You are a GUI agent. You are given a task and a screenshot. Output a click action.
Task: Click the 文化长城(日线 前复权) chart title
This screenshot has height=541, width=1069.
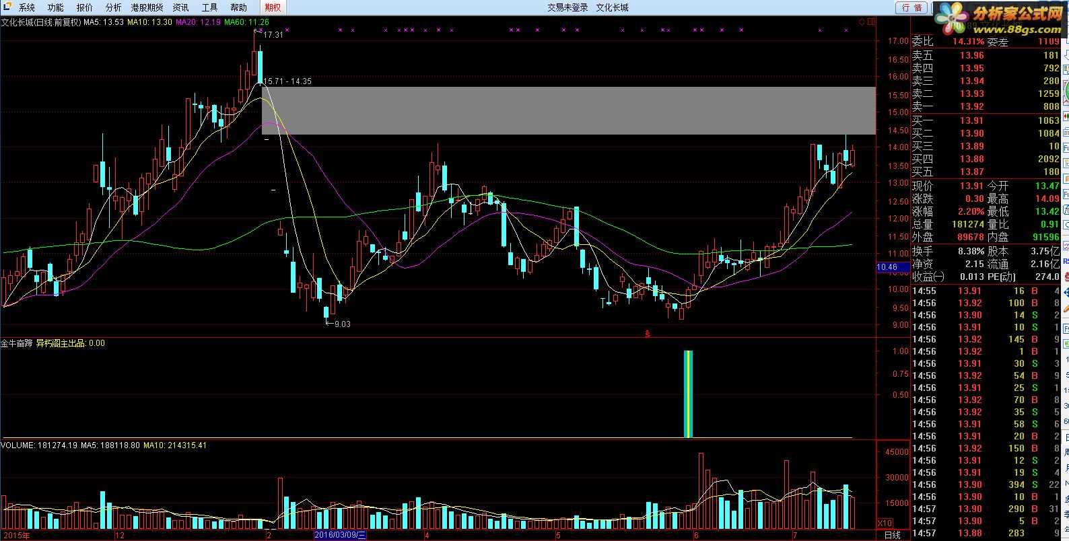click(41, 22)
